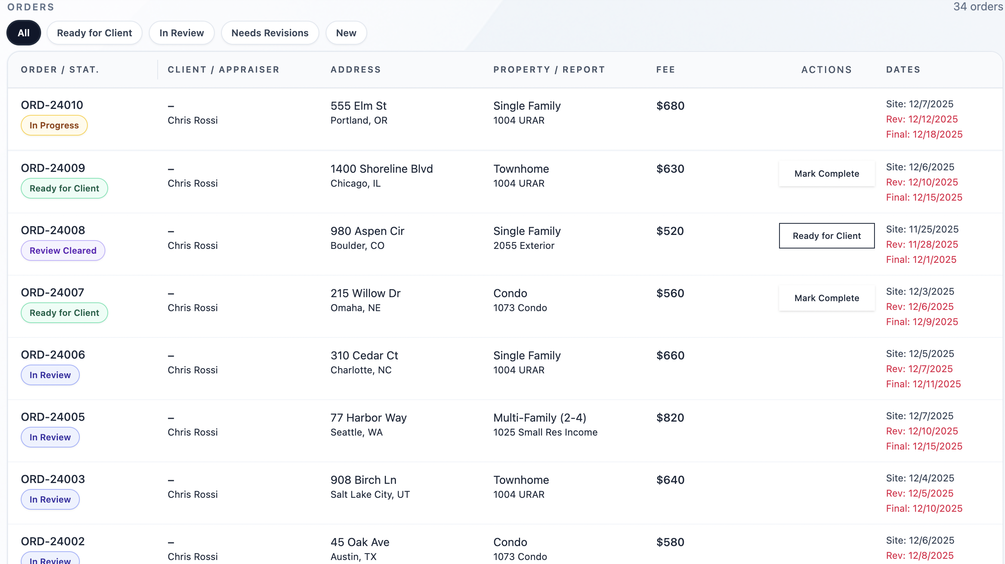This screenshot has height=564, width=1005.
Task: Open order ORD-24008
Action: pyautogui.click(x=53, y=230)
